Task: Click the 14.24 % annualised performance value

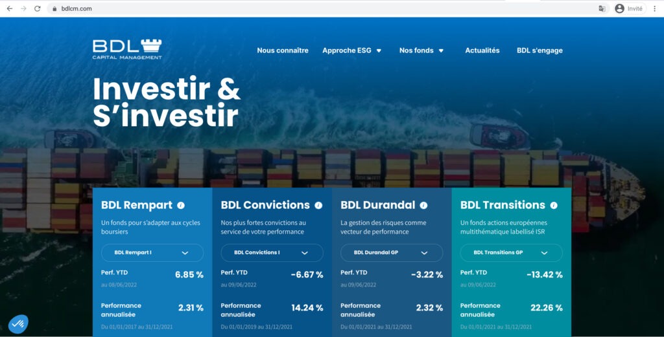Action: 307,308
